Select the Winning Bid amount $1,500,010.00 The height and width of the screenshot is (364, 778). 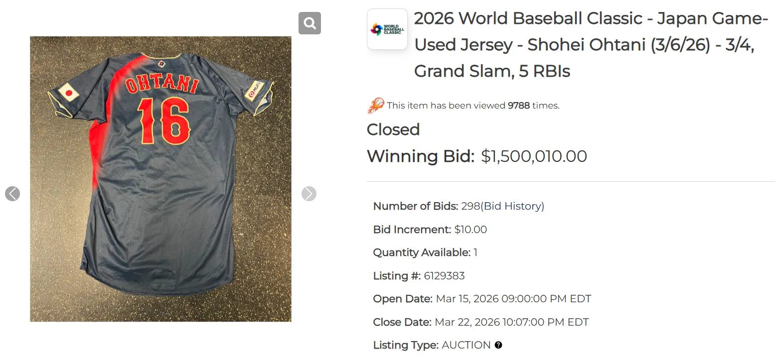[x=533, y=156]
